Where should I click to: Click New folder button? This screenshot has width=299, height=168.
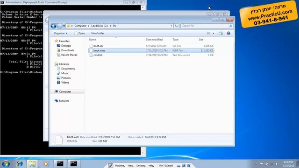pyautogui.click(x=98, y=33)
